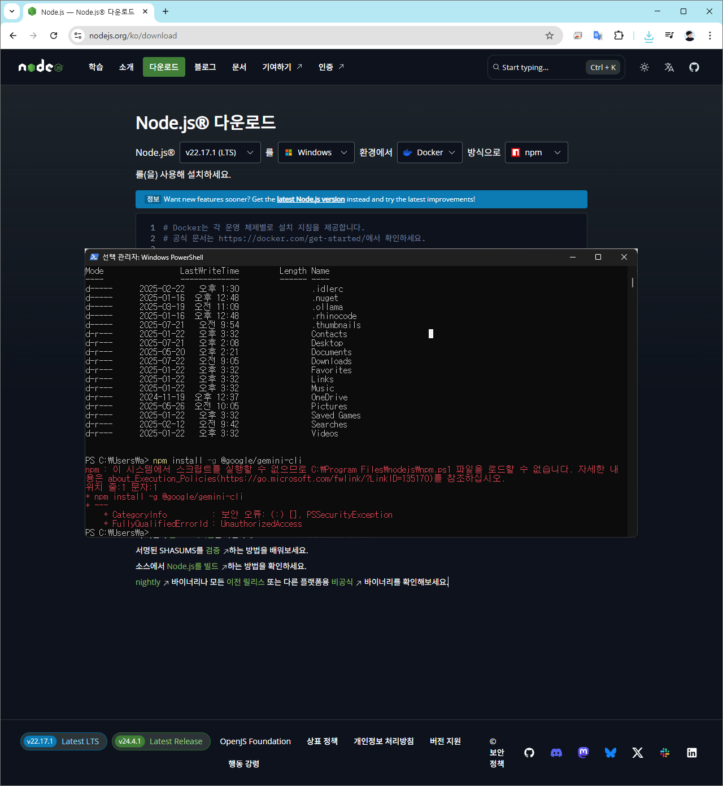This screenshot has height=786, width=723.
Task: Click the Slack icon in the footer
Action: 664,753
